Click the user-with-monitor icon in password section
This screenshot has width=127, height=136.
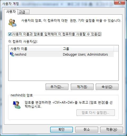tap(17, 105)
